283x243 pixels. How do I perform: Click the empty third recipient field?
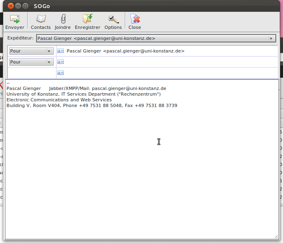[163, 73]
